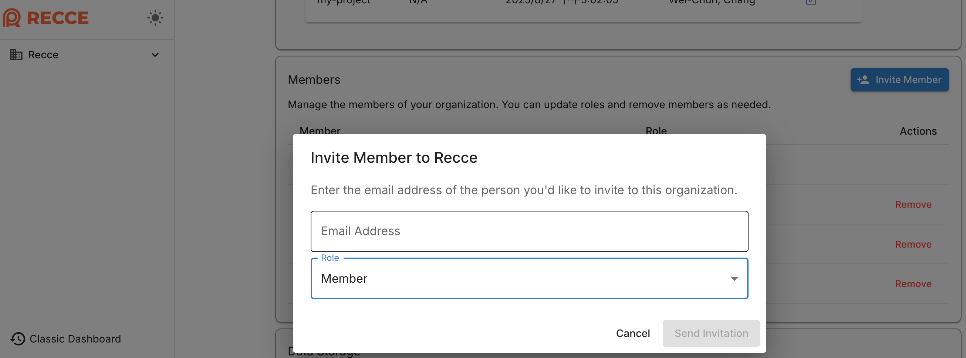Image resolution: width=966 pixels, height=358 pixels.
Task: Focus the Email Address field
Action: point(529,231)
